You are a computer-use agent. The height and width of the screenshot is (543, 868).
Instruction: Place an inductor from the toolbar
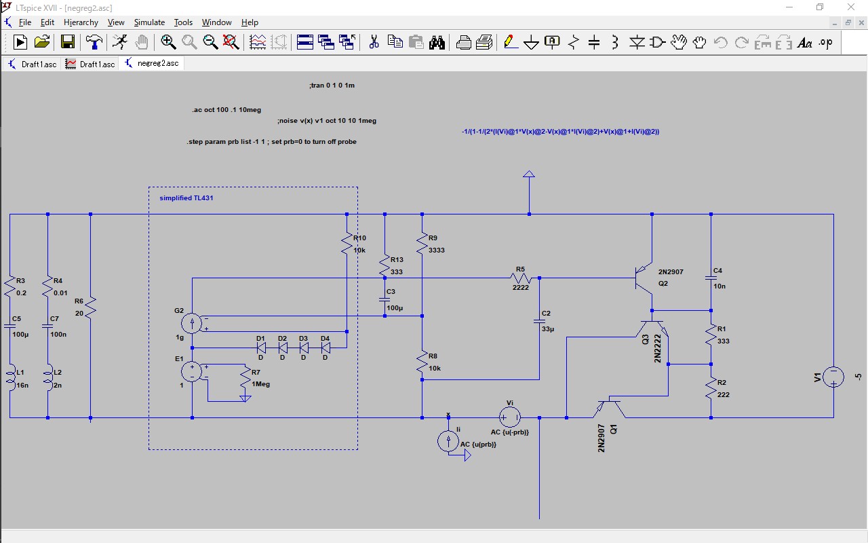coord(615,42)
